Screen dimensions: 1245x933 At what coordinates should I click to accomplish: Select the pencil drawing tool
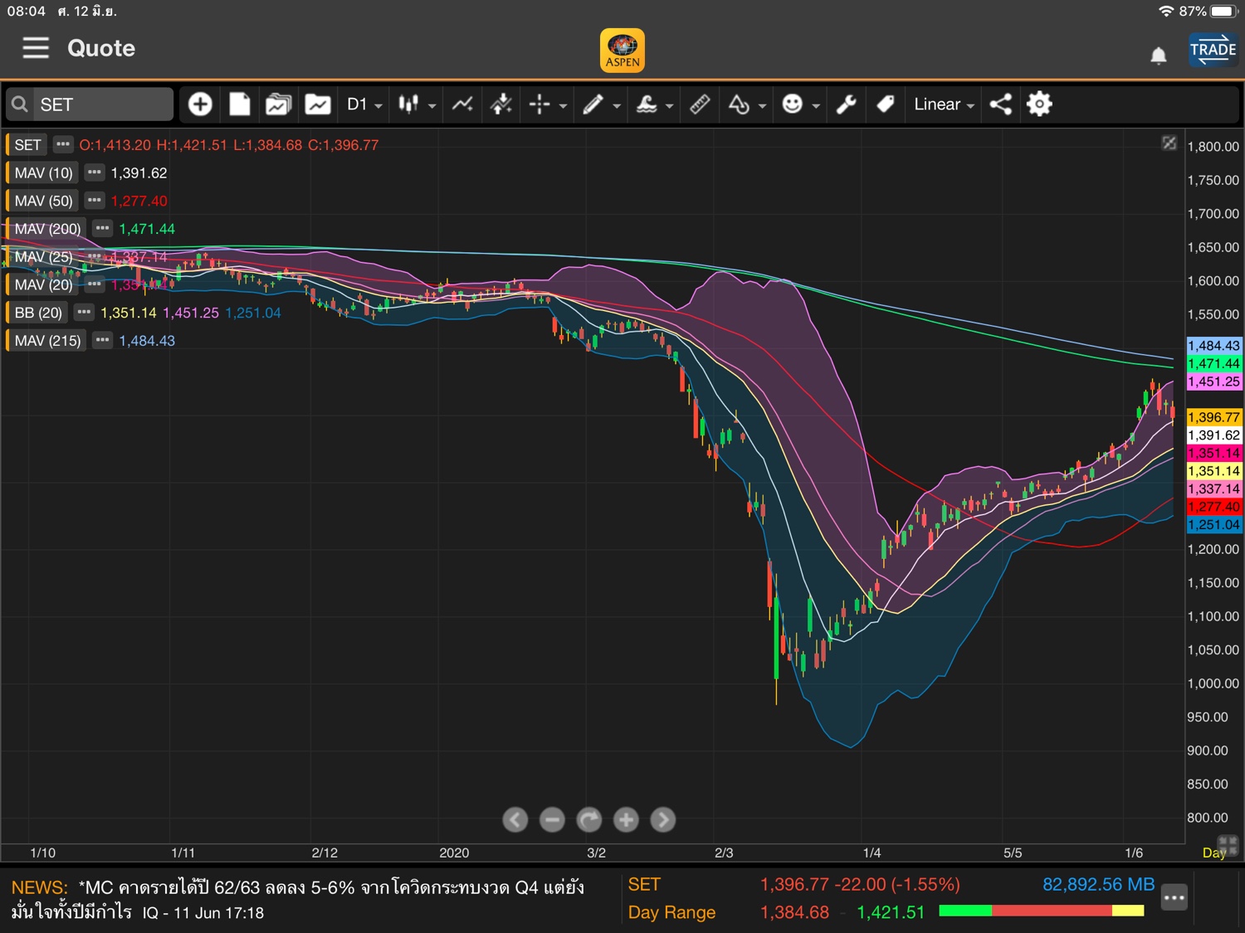coord(593,104)
